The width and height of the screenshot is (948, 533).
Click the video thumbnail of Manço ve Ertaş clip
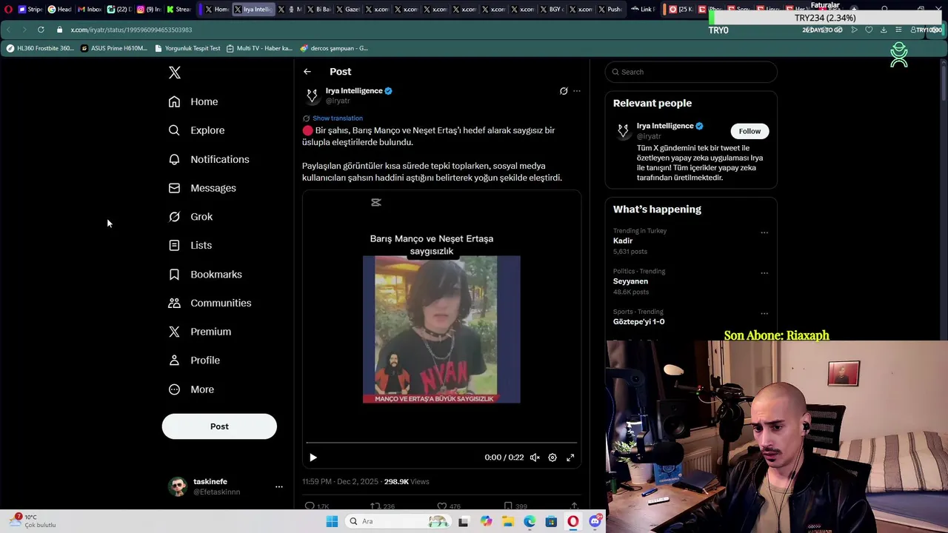[x=441, y=329]
